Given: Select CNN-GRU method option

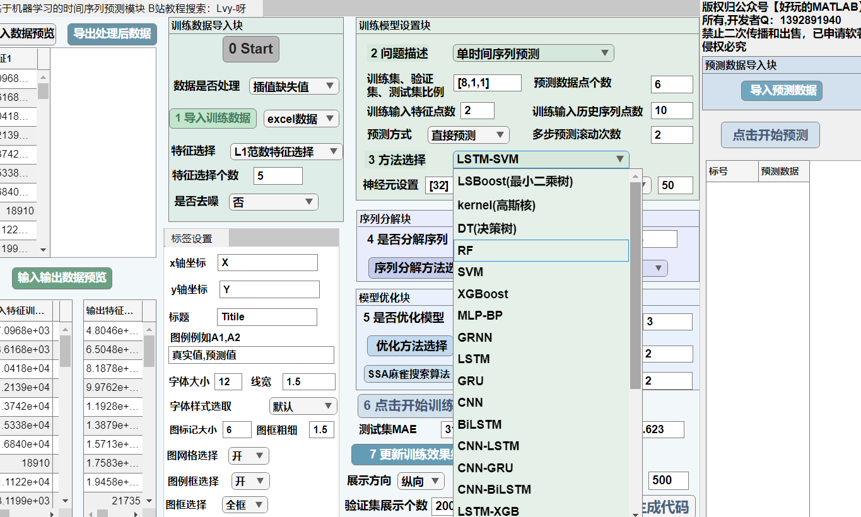Looking at the screenshot, I should [541, 468].
